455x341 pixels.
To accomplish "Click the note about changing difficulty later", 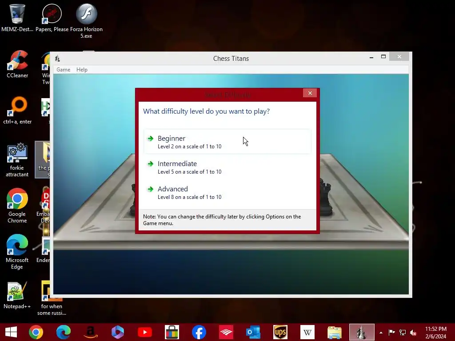I will 222,220.
